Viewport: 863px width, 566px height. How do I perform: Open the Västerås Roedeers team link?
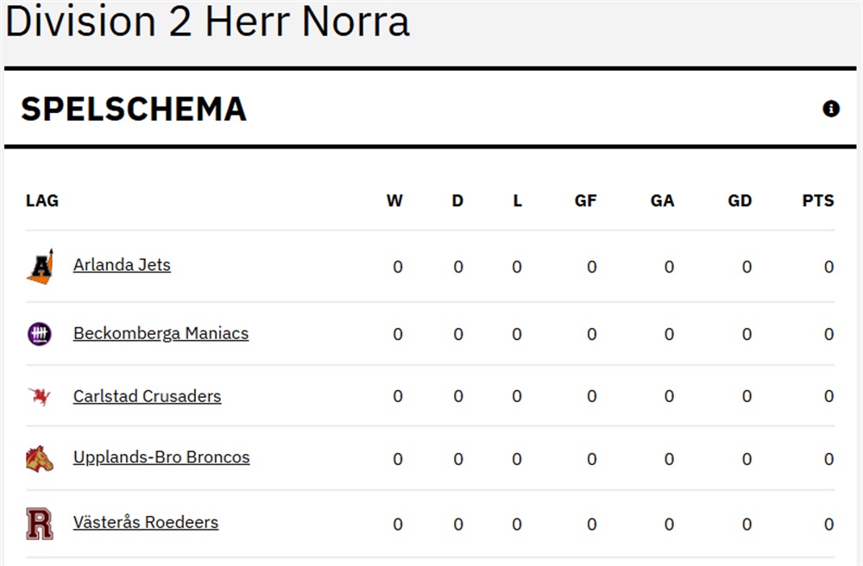tap(146, 522)
